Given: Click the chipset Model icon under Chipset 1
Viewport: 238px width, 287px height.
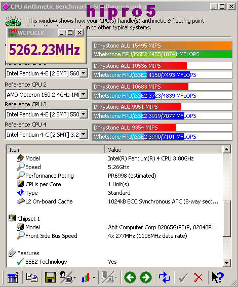Looking at the screenshot, I should [x=20, y=227].
